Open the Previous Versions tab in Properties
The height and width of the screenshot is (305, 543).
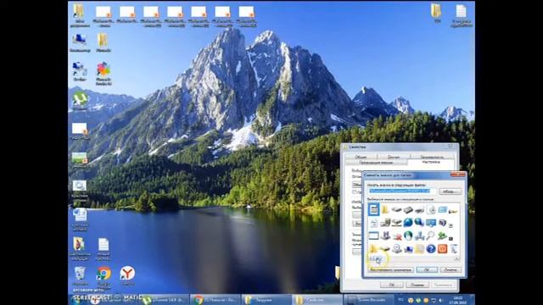click(x=376, y=162)
